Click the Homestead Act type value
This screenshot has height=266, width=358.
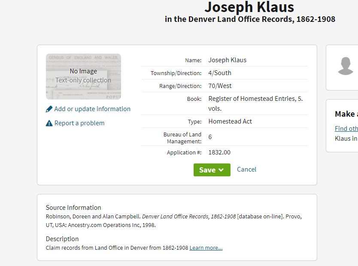230,121
